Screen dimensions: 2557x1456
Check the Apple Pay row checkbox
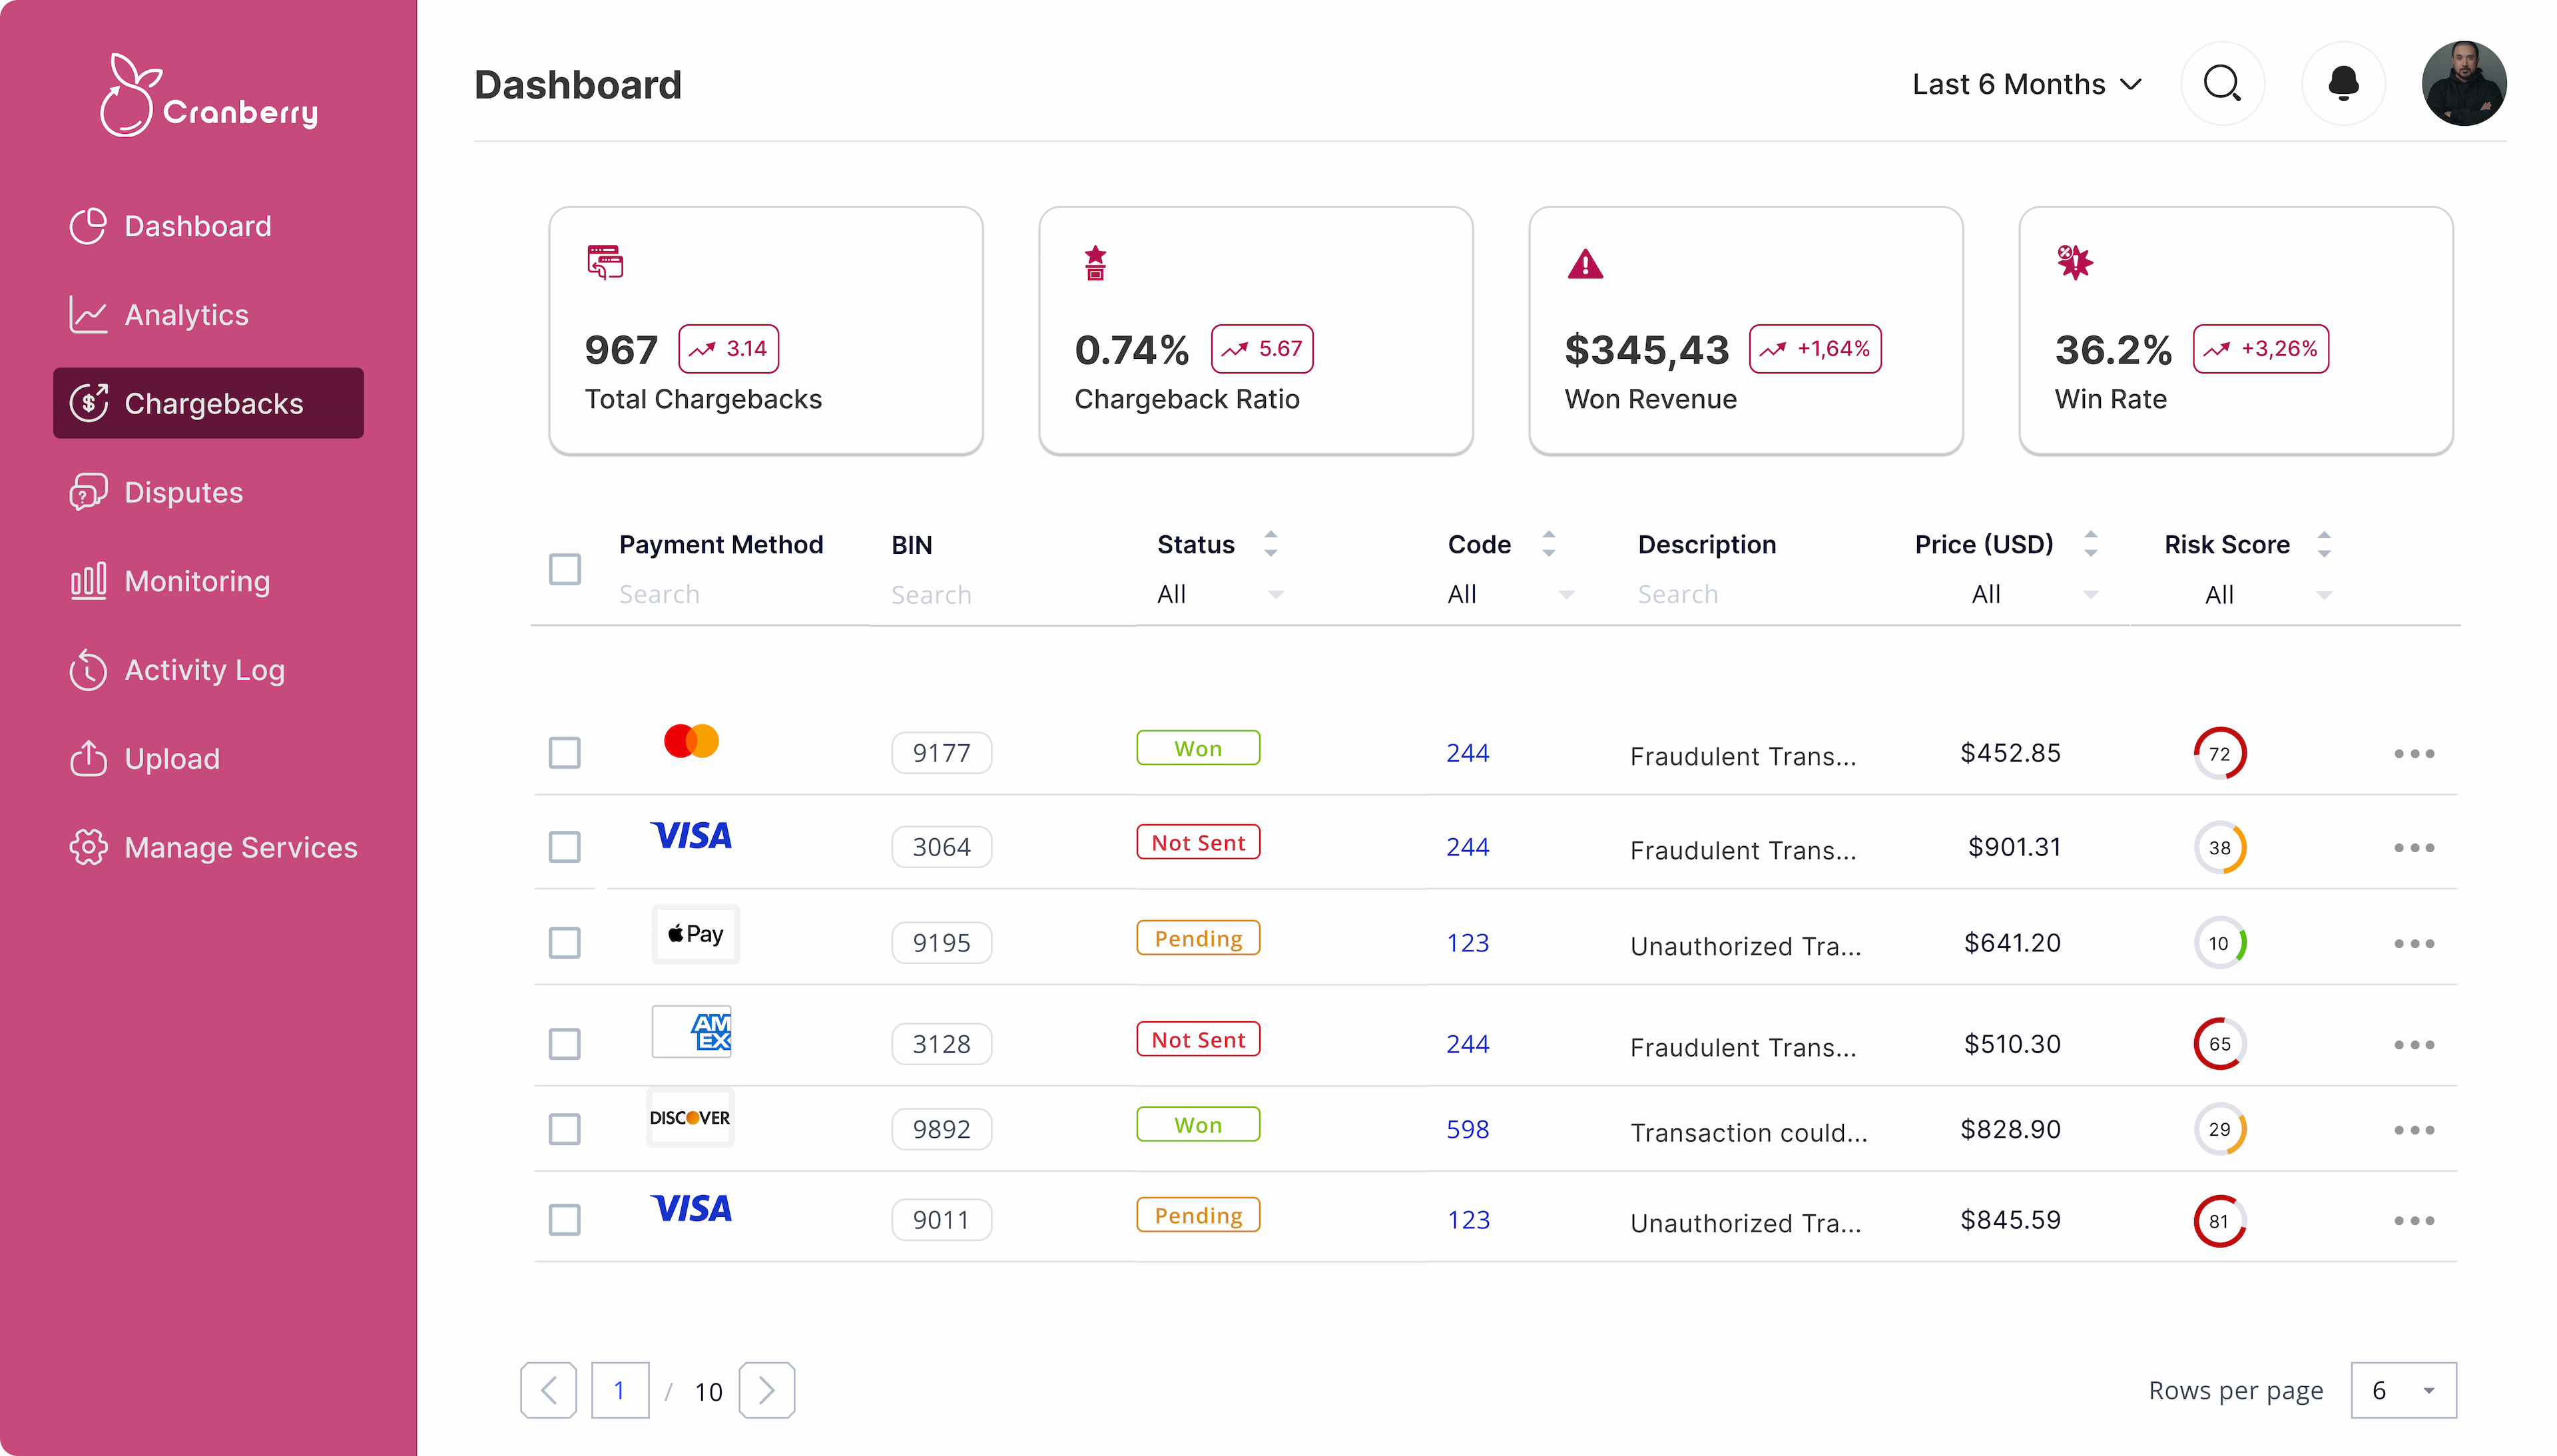[x=565, y=942]
